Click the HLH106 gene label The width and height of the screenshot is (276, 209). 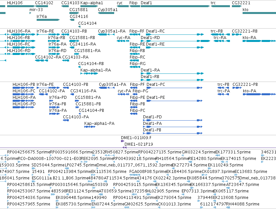15,3
